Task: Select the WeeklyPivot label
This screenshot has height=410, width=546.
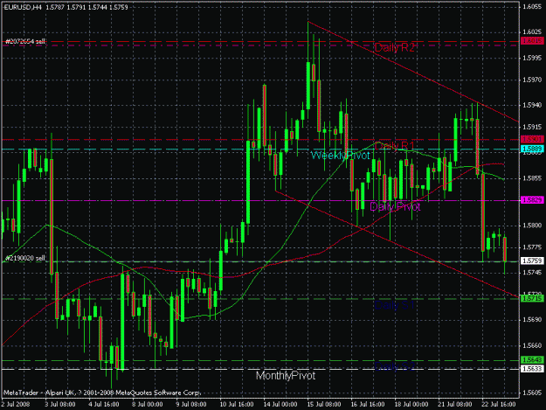Action: (x=340, y=156)
